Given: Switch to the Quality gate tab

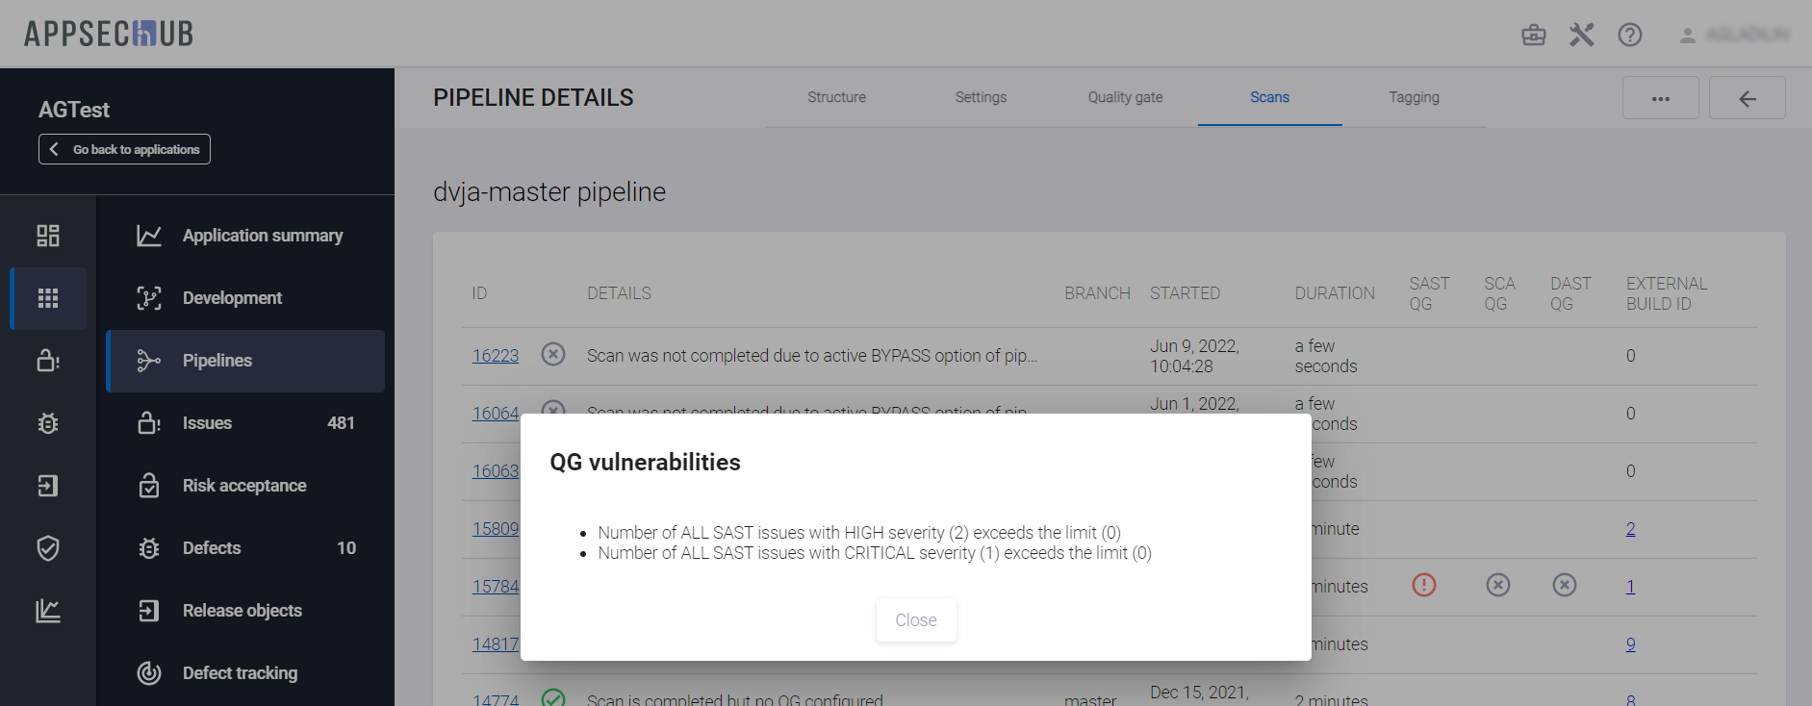Looking at the screenshot, I should (1125, 97).
